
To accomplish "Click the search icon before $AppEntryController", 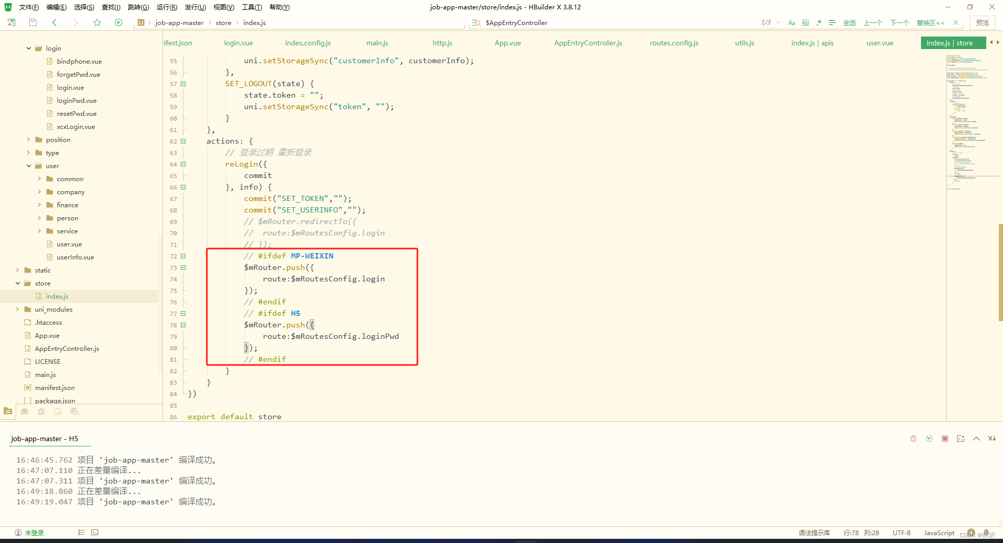I will click(x=476, y=22).
